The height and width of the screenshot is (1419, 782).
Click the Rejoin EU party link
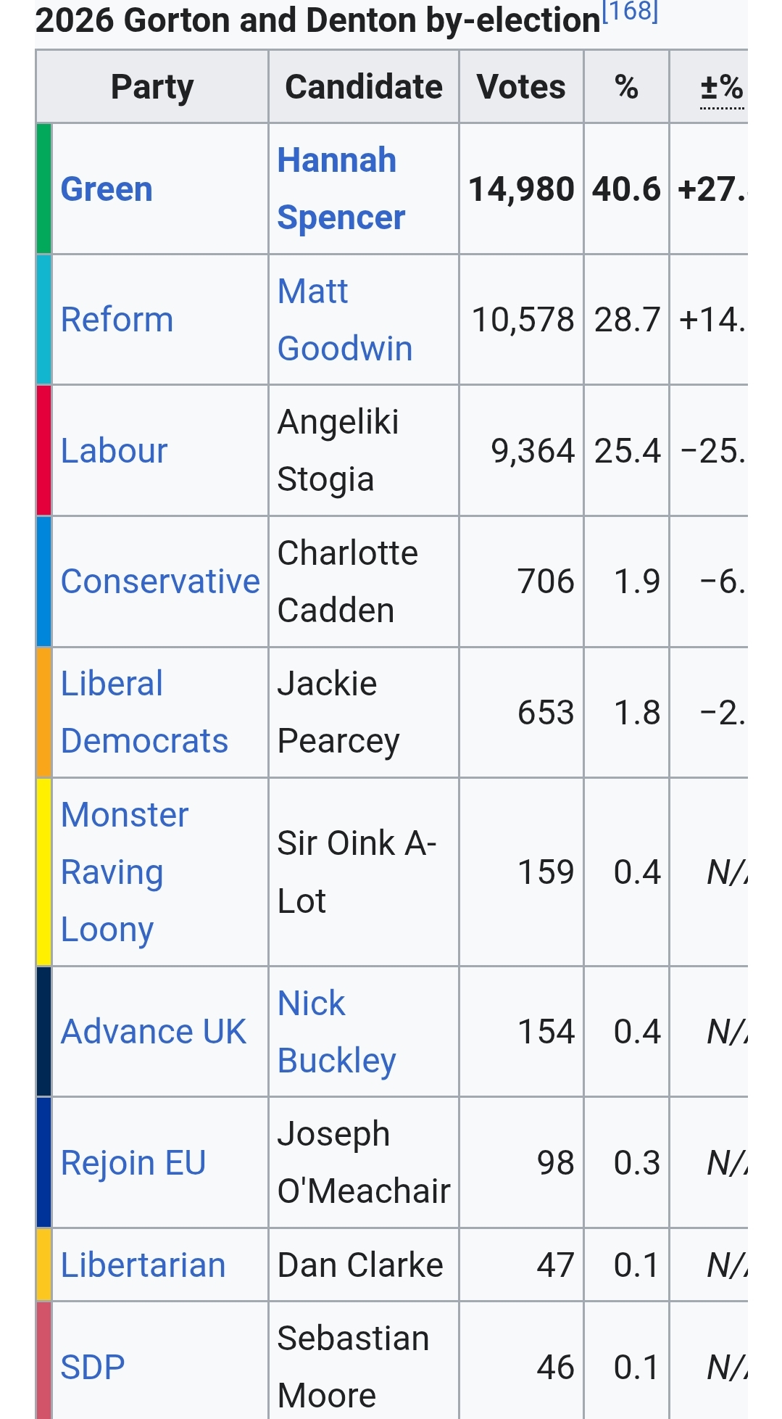133,1163
